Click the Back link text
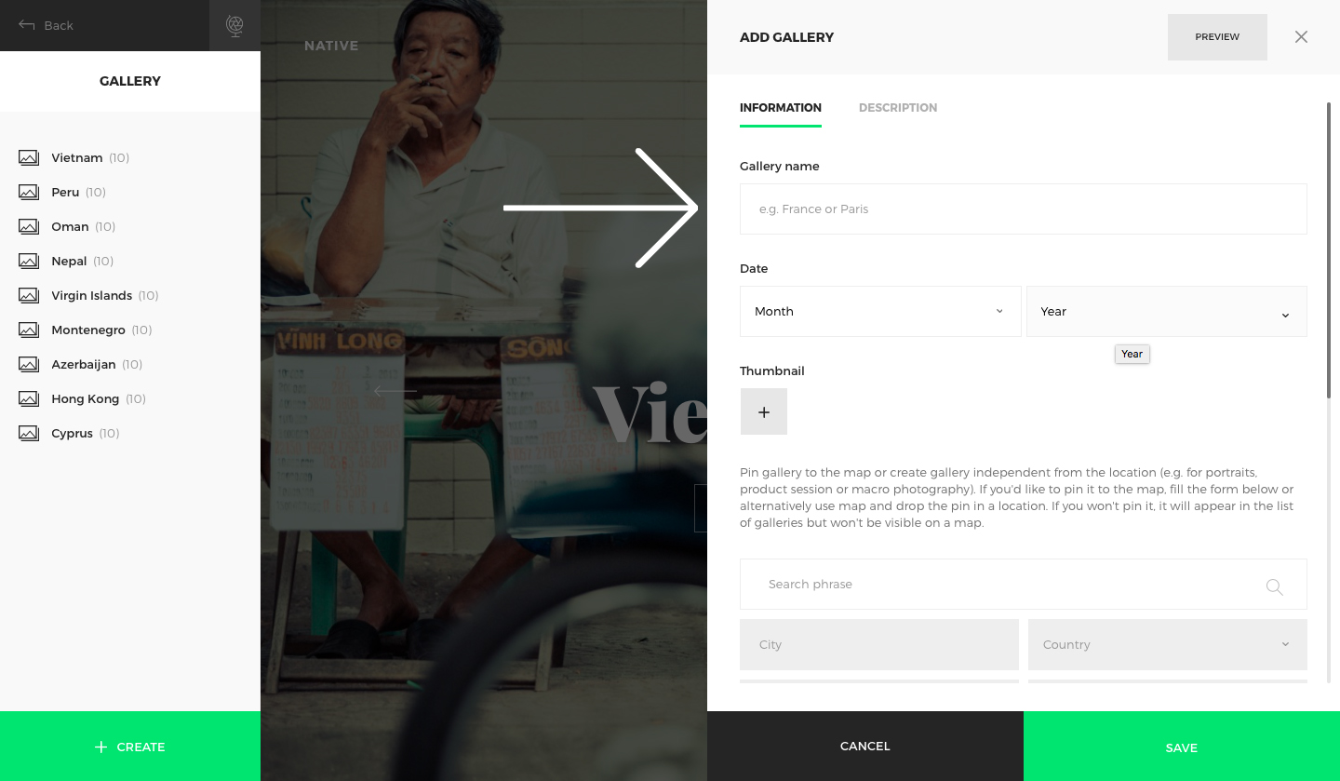Viewport: 1340px width, 781px height. (x=59, y=25)
